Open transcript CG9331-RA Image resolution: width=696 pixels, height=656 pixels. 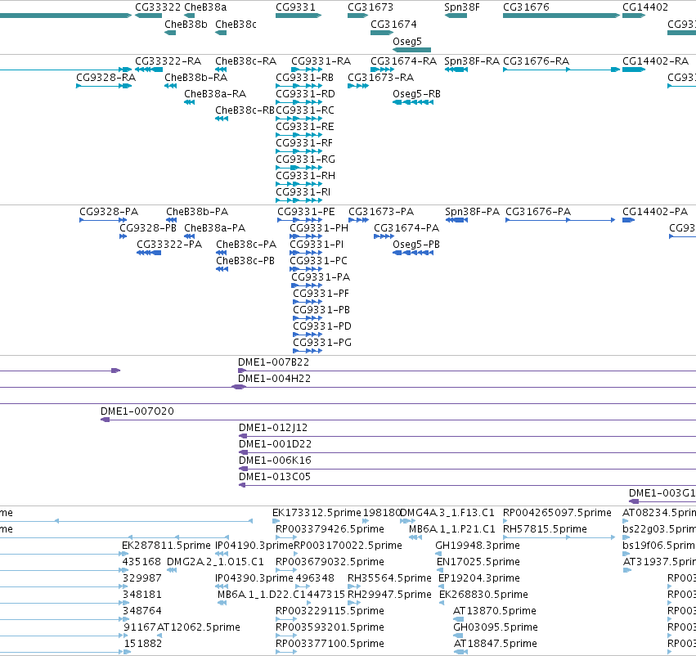[x=321, y=61]
